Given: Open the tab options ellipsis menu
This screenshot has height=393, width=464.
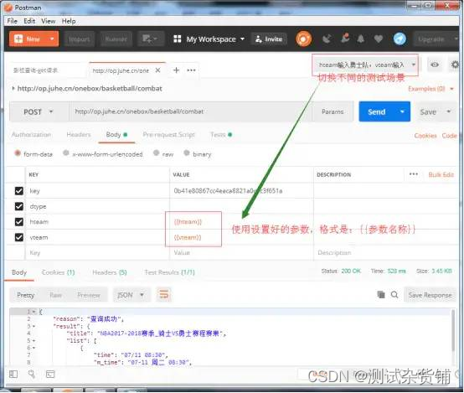Looking at the screenshot, I should pyautogui.click(x=191, y=70).
